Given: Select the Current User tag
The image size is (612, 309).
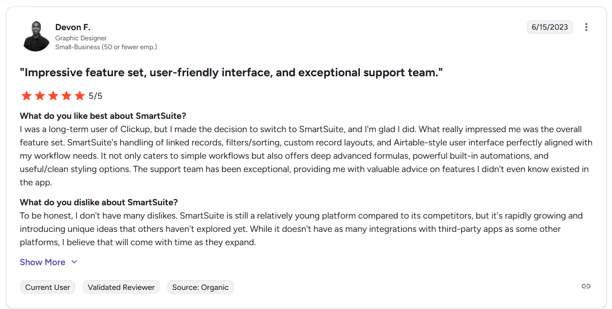Looking at the screenshot, I should pos(47,287).
